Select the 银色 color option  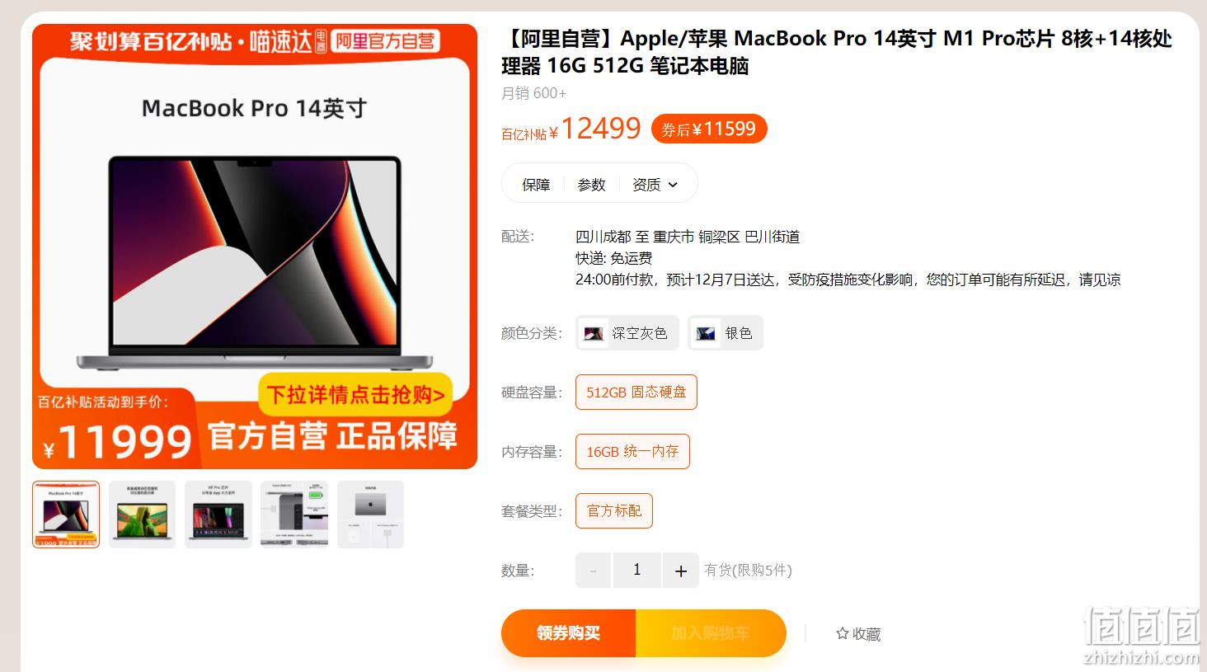726,333
